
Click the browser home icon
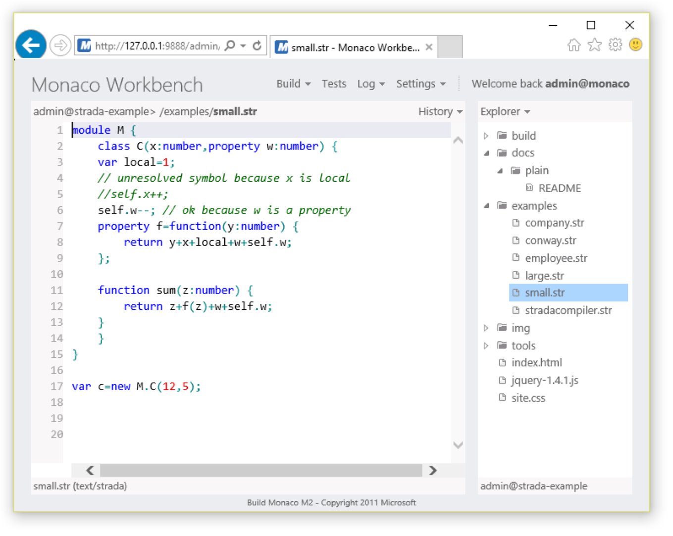[573, 46]
